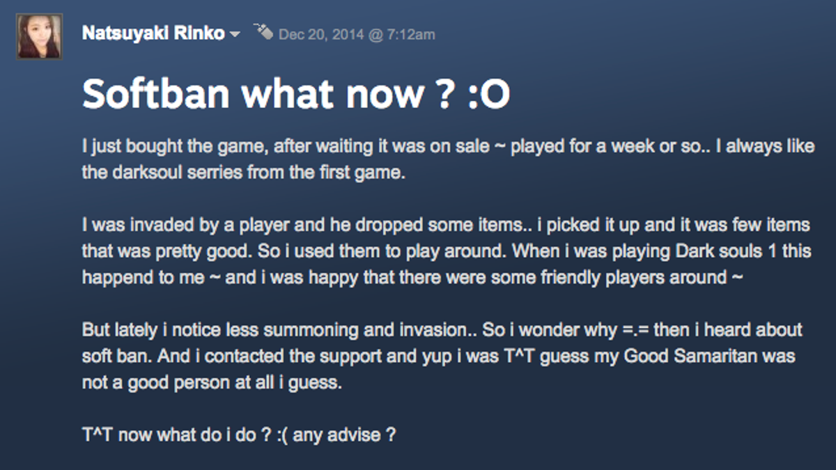Viewport: 836px width, 470px height.
Task: Click the line 'the darksoul serries from the first game'
Action: (243, 173)
